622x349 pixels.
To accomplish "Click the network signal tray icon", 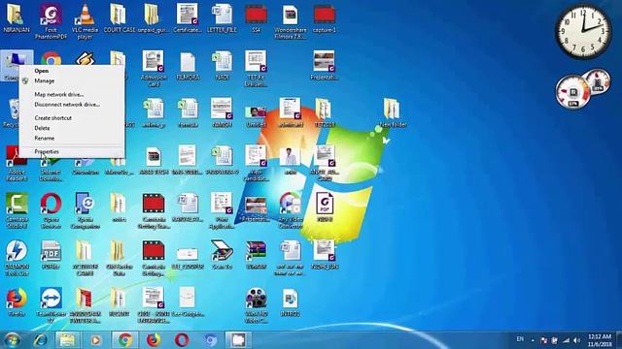I will [x=566, y=340].
